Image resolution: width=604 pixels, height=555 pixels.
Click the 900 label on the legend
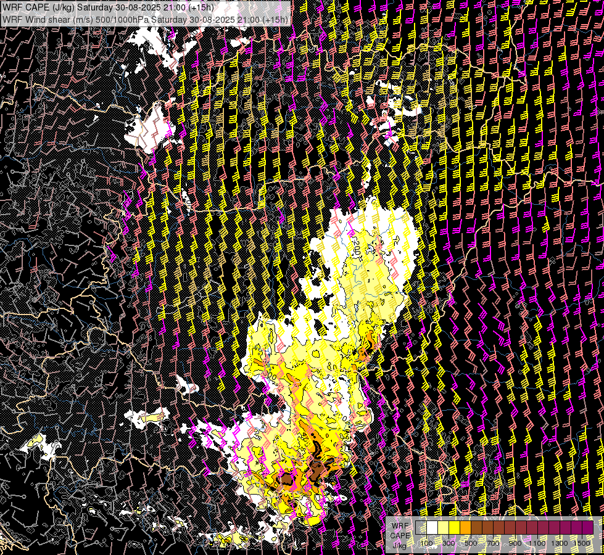(515, 543)
